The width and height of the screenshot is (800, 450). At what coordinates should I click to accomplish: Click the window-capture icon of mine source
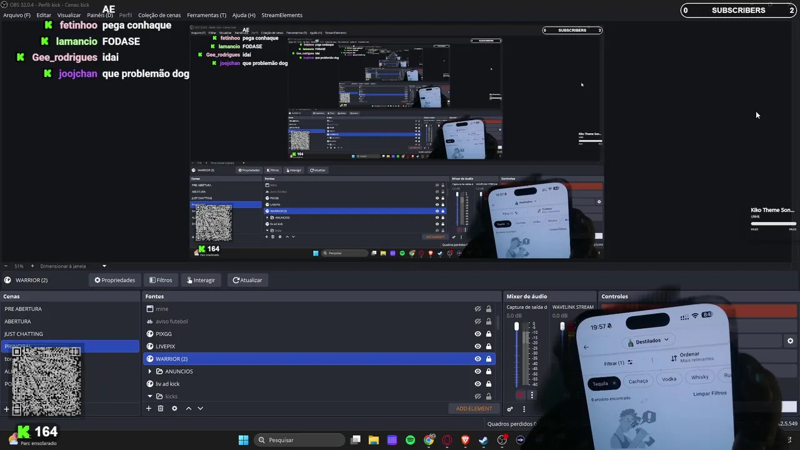click(x=150, y=309)
